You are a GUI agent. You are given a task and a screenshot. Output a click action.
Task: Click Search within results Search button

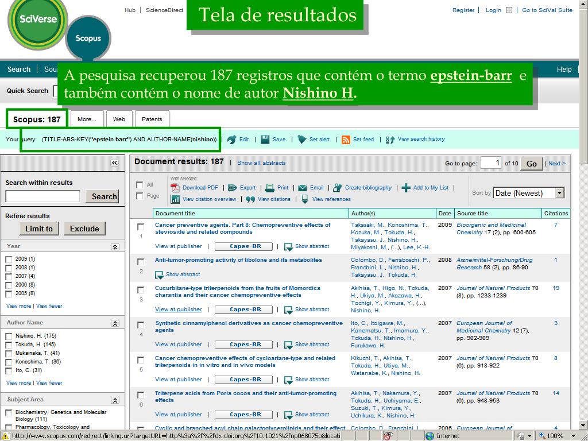pos(102,196)
